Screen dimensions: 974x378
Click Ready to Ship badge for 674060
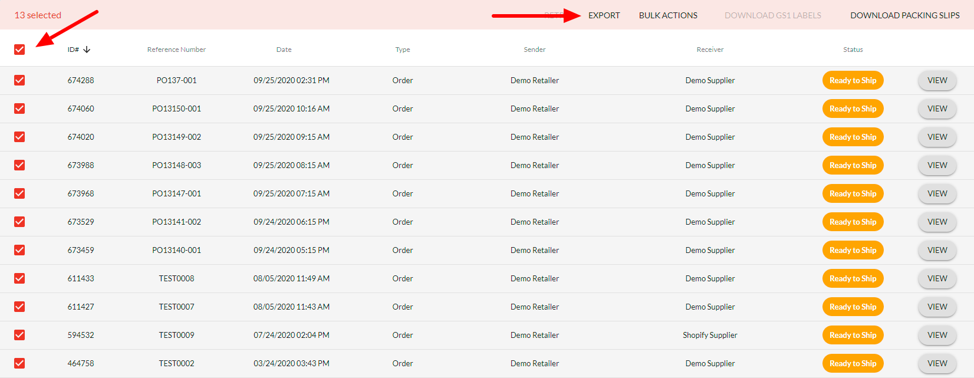[x=853, y=109]
